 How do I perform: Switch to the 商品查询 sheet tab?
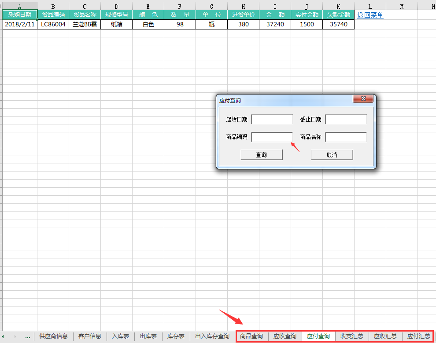coord(251,336)
